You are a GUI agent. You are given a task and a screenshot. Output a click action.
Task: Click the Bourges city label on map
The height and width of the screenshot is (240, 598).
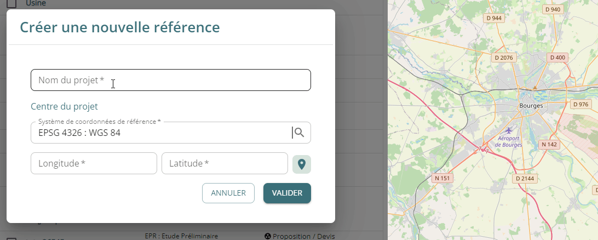pos(531,105)
